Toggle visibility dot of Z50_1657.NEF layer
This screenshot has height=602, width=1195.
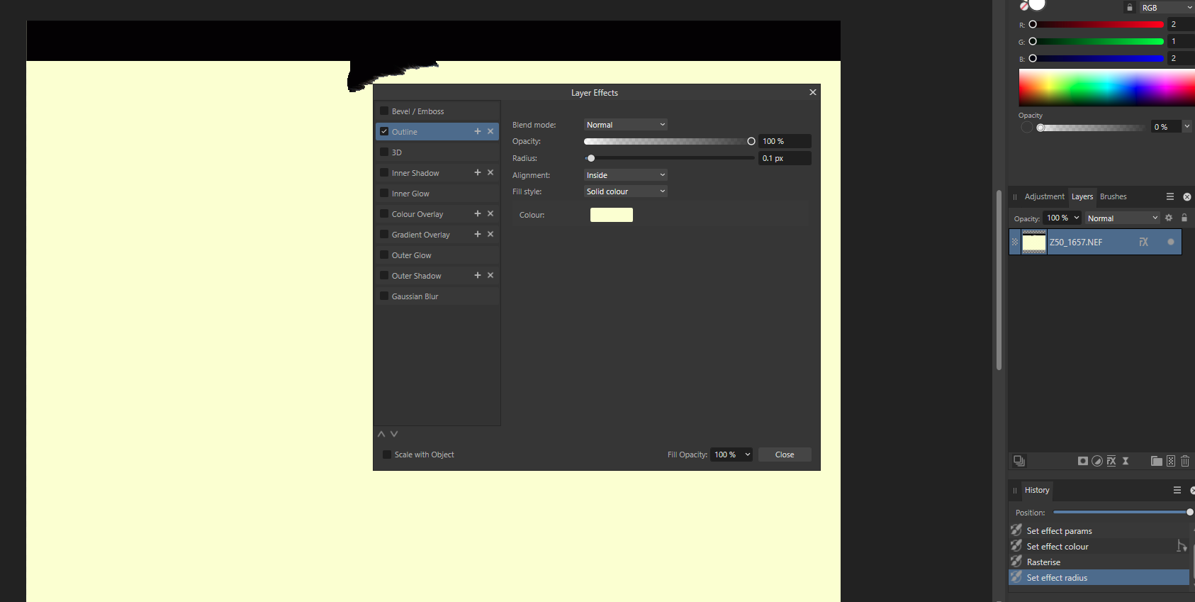[x=1170, y=242]
